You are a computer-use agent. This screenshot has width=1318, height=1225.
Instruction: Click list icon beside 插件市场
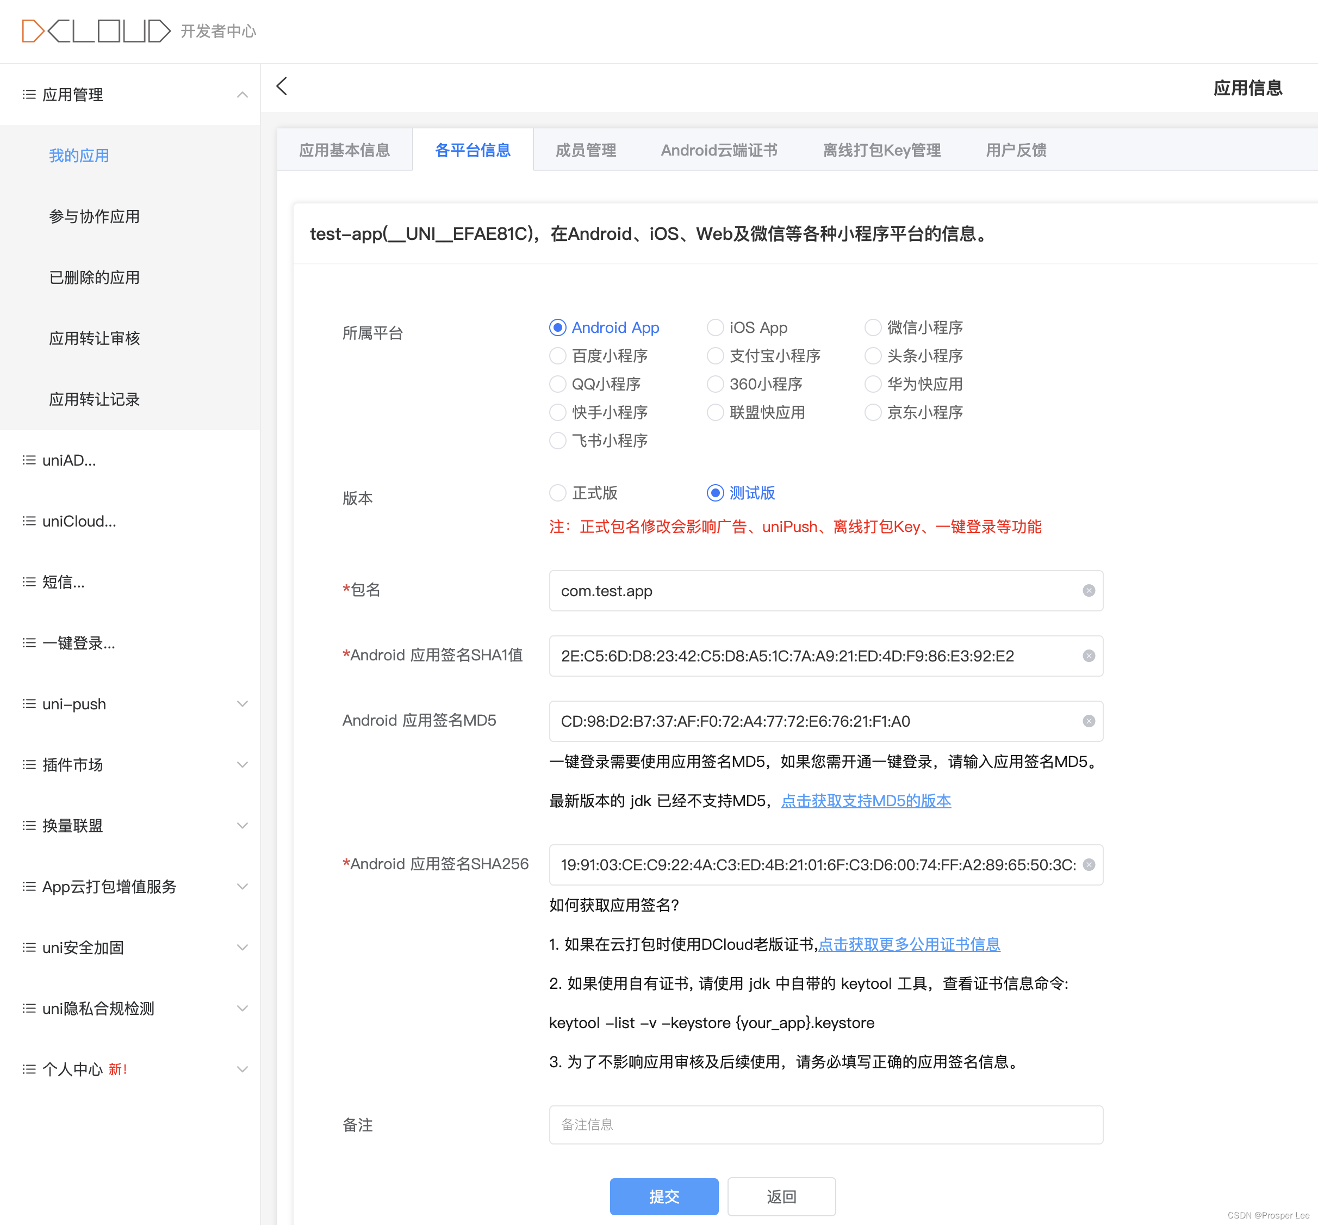pos(29,765)
